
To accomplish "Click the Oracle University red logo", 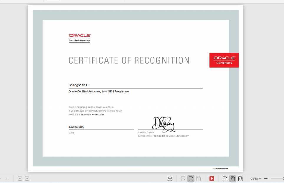I will (224, 60).
